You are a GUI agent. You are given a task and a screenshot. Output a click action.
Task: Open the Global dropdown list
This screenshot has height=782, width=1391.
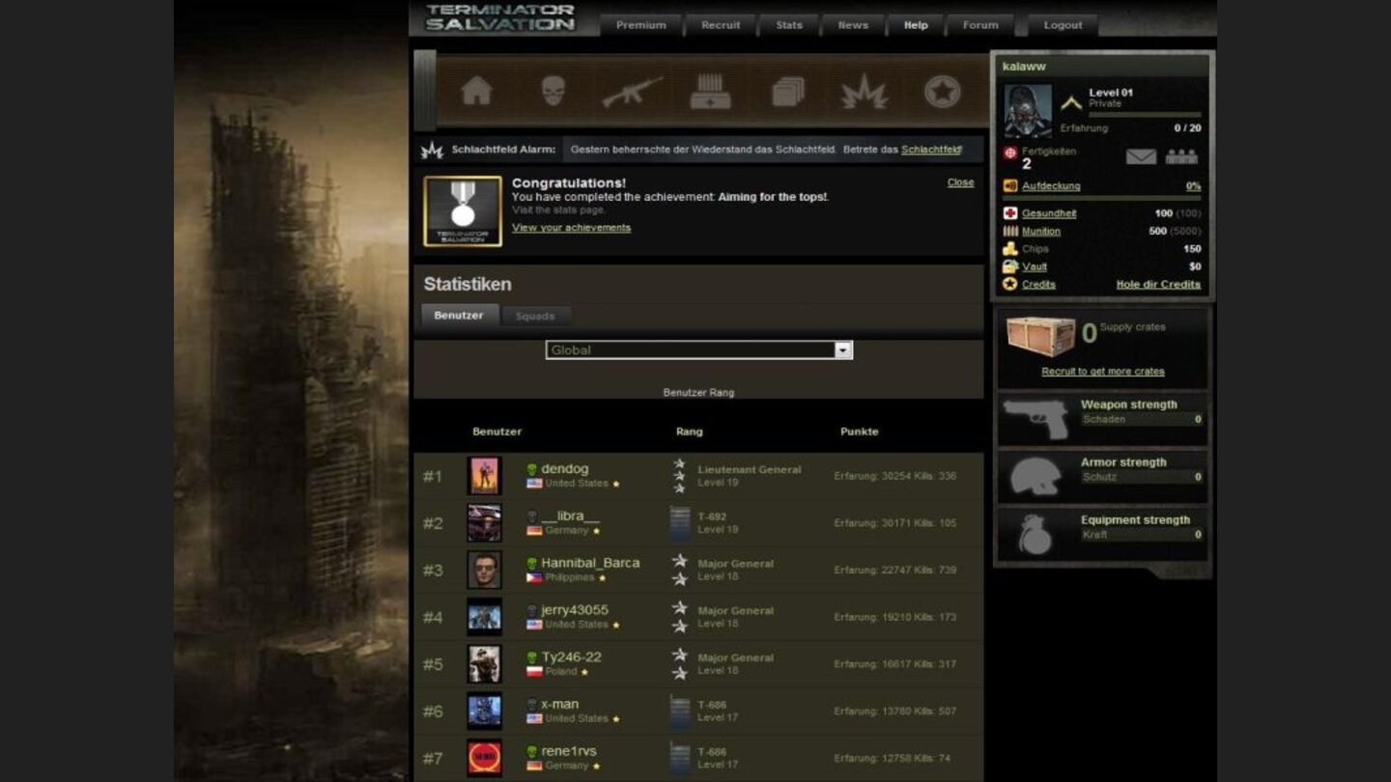point(699,349)
